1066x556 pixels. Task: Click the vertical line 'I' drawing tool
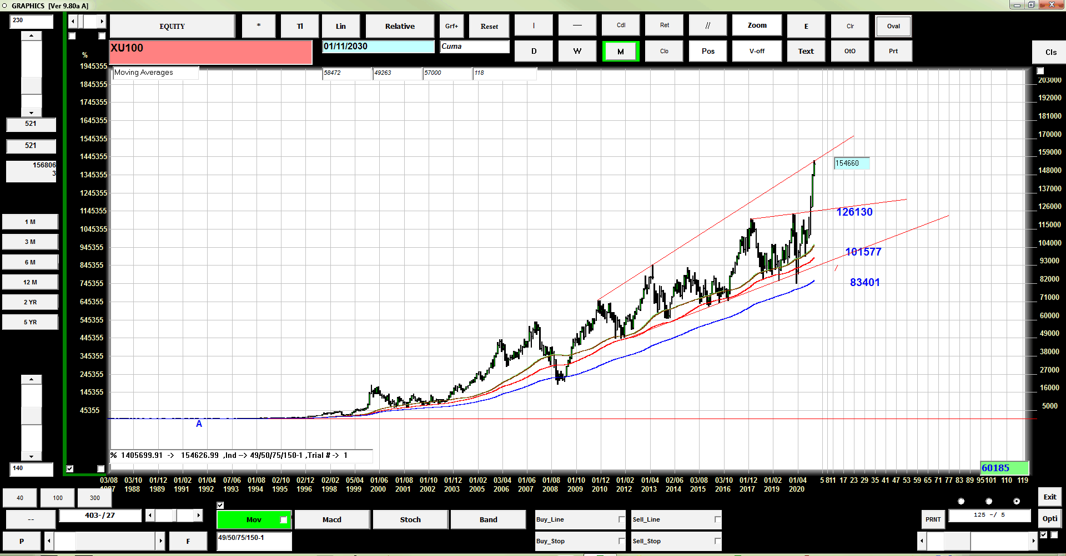pos(534,26)
